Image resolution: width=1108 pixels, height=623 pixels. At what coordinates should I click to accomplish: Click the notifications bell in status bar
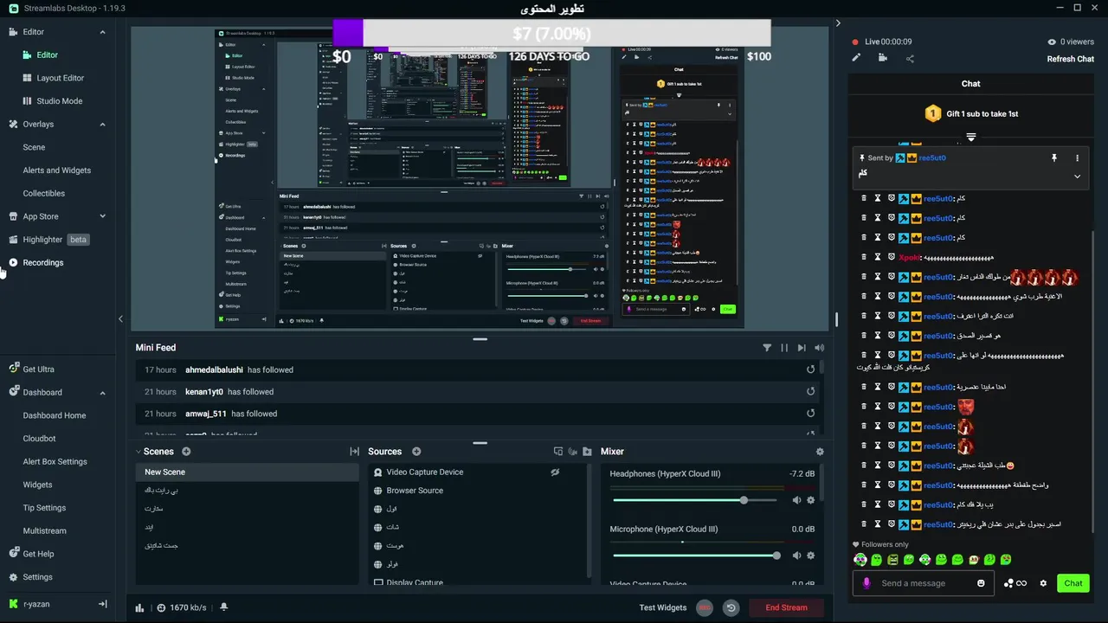(x=223, y=607)
